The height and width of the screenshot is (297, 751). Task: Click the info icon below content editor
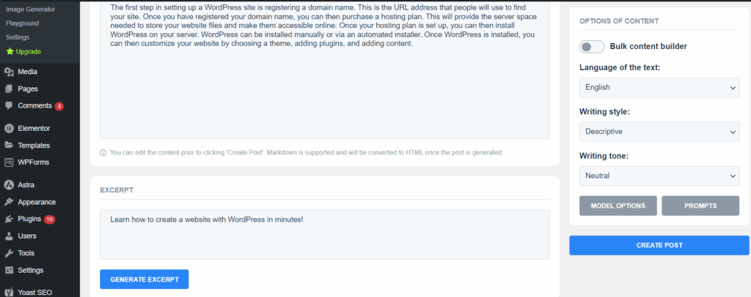point(103,153)
